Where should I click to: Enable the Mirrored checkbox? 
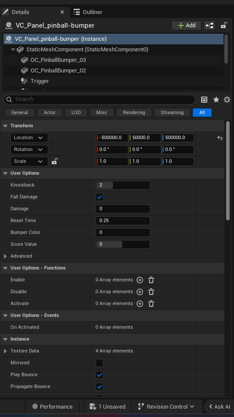click(x=99, y=363)
